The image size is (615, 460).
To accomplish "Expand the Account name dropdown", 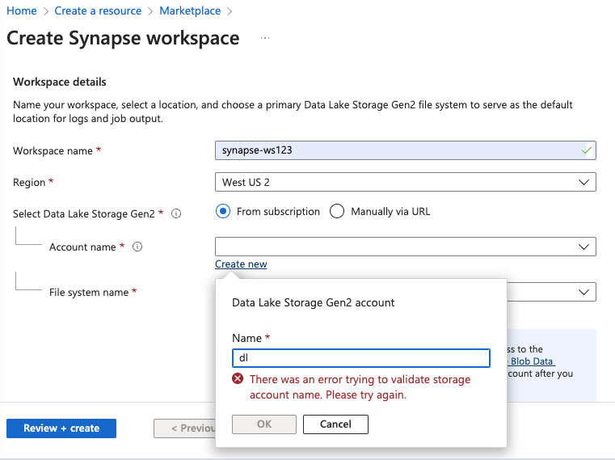I will tap(406, 247).
